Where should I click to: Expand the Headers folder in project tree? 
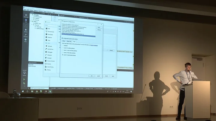(32, 18)
